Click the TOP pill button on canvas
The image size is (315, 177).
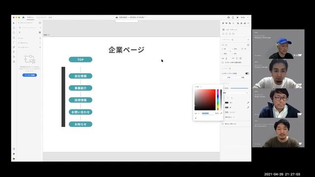point(81,59)
